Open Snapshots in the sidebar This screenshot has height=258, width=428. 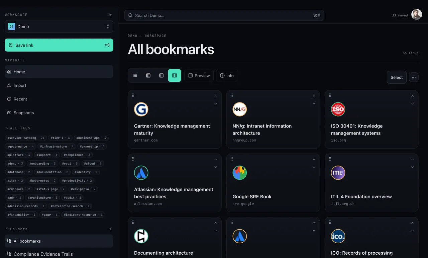[59, 113]
